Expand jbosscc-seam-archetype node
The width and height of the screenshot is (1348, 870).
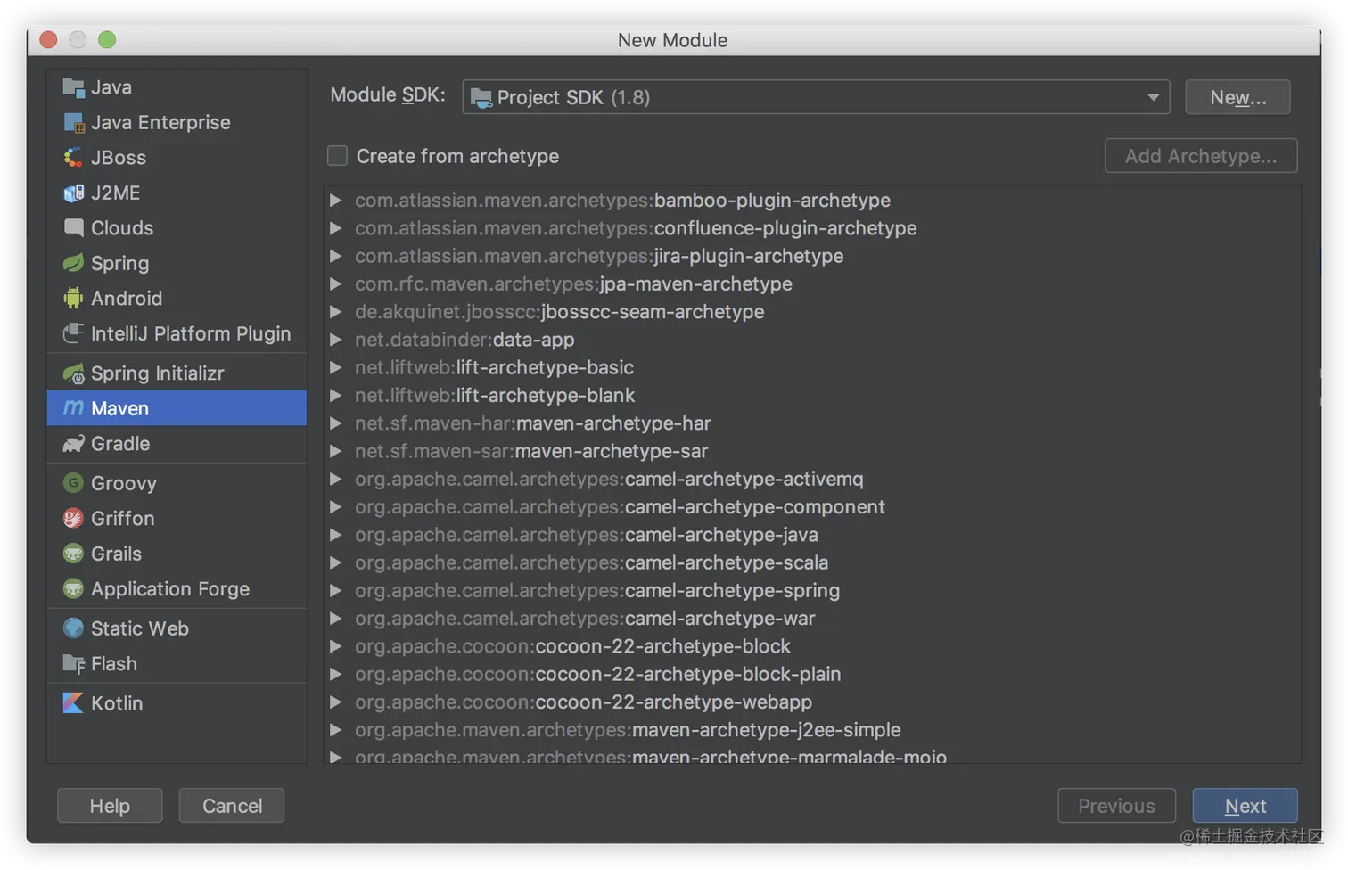tap(335, 312)
